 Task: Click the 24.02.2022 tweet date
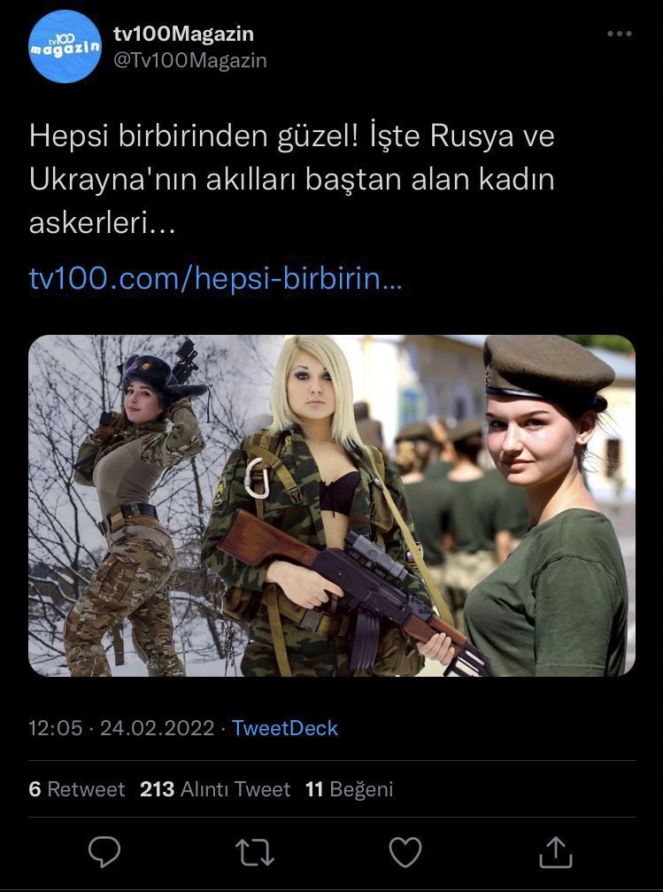coord(157,728)
